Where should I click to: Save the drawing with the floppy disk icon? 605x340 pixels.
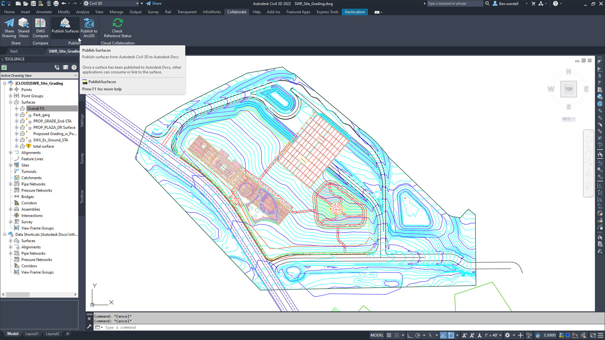33,3
